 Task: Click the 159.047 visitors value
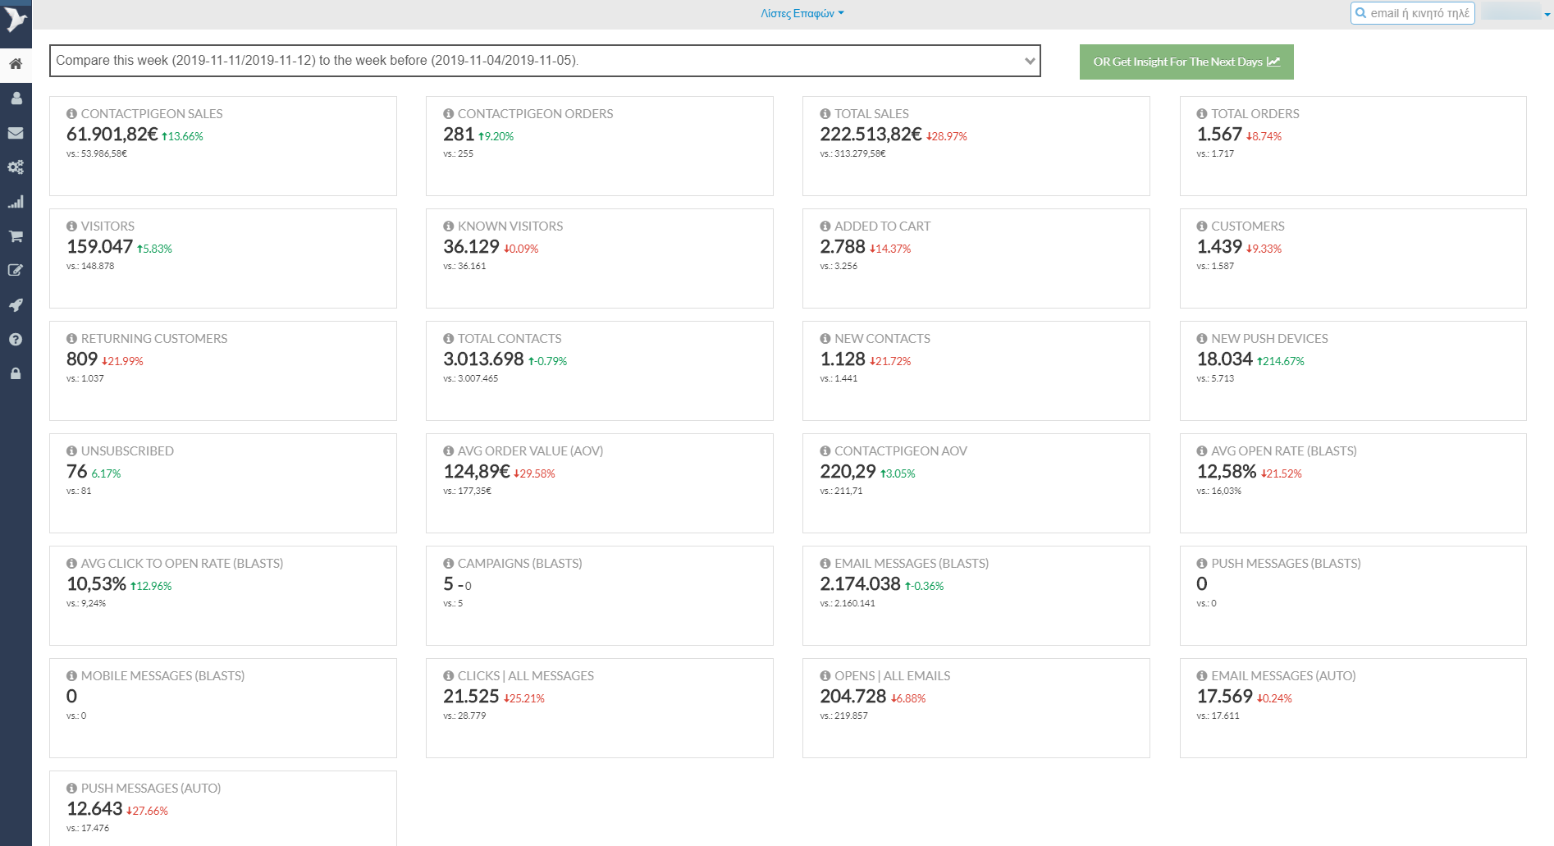click(99, 247)
